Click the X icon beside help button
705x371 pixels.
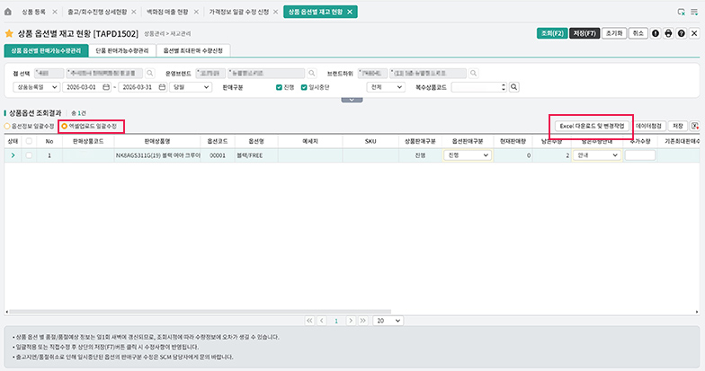[694, 34]
